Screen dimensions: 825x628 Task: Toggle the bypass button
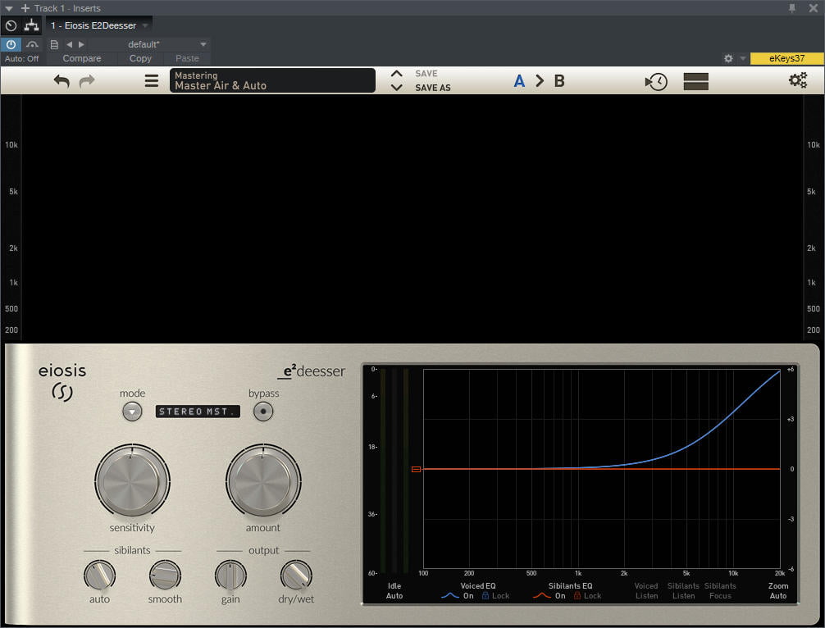263,412
